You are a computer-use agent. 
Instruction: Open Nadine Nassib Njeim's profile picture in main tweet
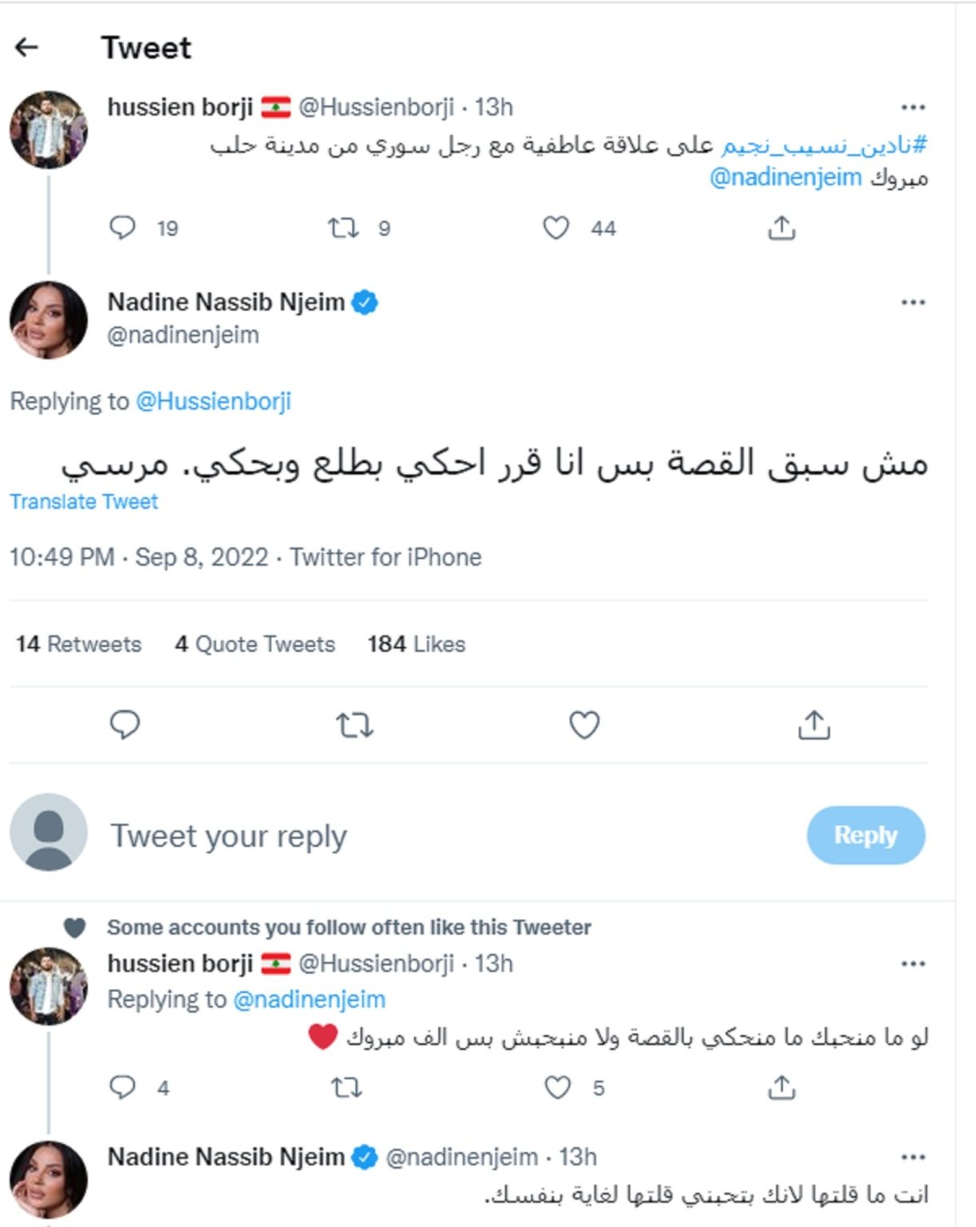[x=49, y=320]
